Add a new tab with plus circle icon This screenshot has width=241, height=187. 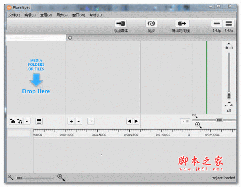pos(70,38)
